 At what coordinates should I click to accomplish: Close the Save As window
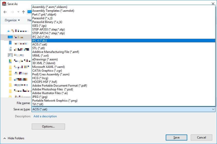pyautogui.click(x=213, y=3)
